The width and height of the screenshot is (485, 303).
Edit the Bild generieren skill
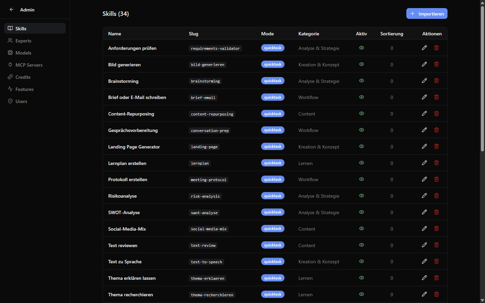coord(424,64)
